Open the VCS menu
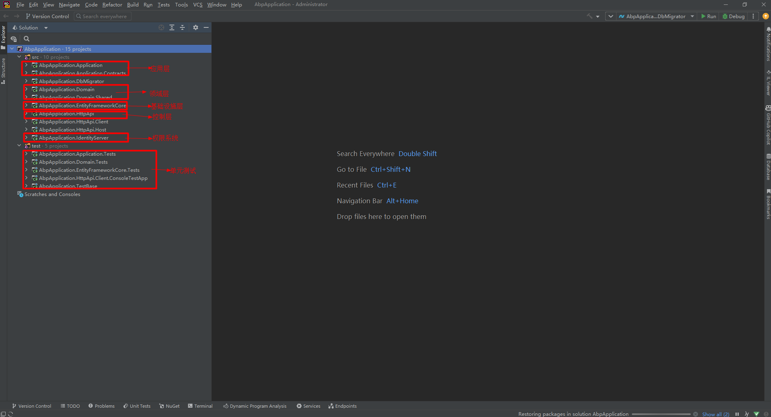The image size is (771, 417). pyautogui.click(x=198, y=4)
